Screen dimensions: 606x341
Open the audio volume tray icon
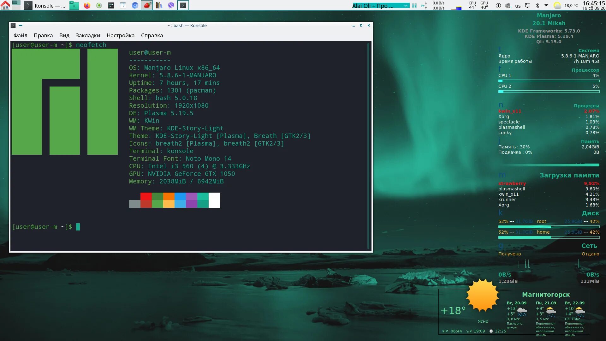pos(508,5)
